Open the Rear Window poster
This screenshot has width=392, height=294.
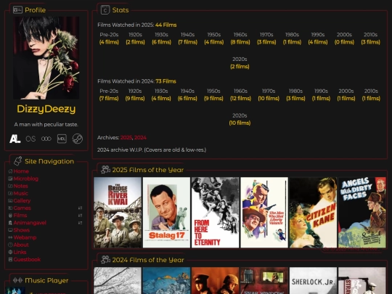264,280
